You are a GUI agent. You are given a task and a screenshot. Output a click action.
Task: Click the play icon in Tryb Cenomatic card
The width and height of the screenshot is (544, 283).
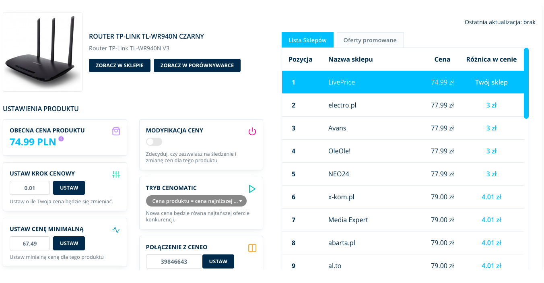pos(252,189)
